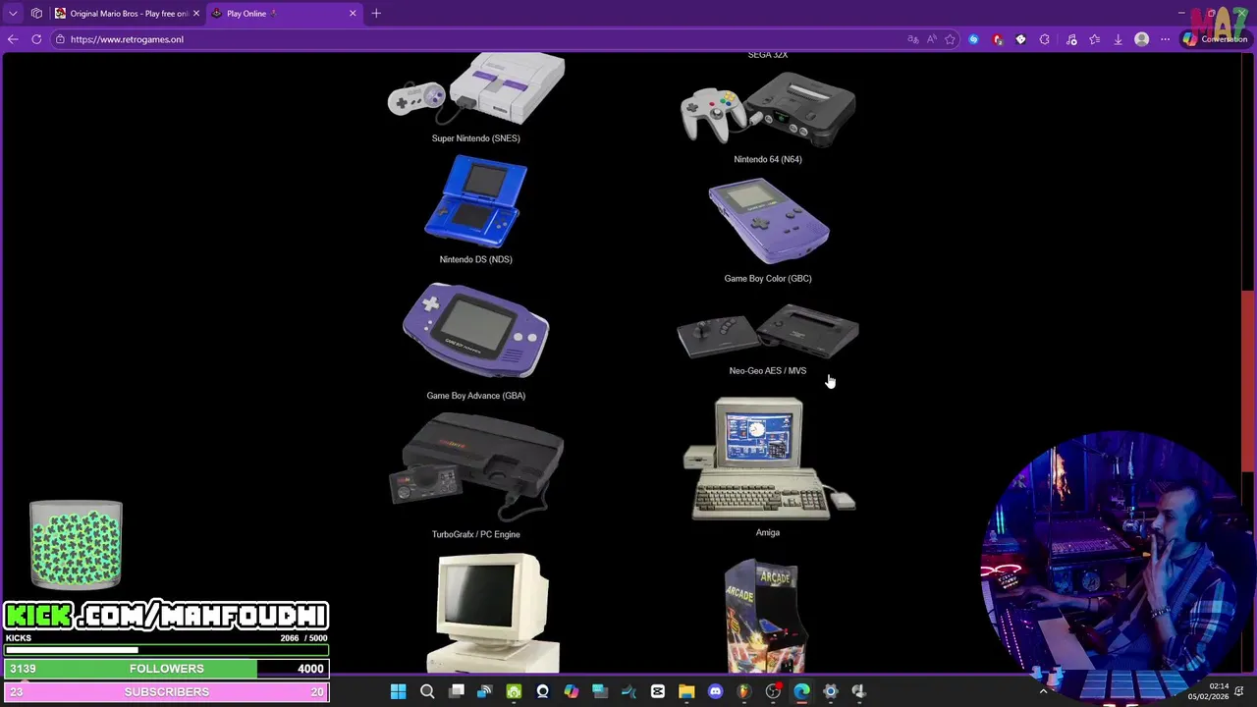Click the 'TurboGrafx / PC Engine' link
The width and height of the screenshot is (1257, 707).
pos(476,534)
